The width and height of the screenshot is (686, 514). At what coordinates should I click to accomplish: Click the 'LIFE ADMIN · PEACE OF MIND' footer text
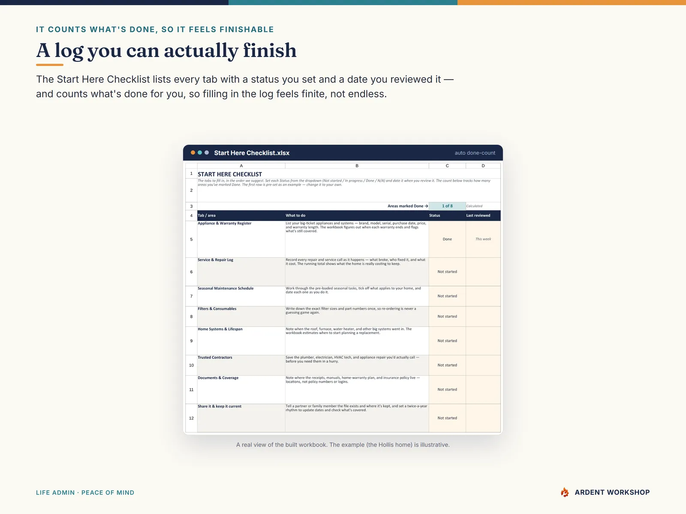(x=85, y=493)
